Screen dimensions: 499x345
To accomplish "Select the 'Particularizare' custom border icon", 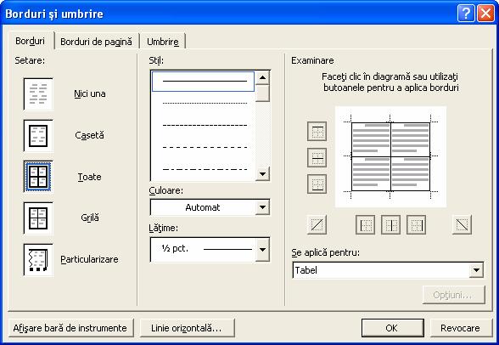I will tap(38, 260).
